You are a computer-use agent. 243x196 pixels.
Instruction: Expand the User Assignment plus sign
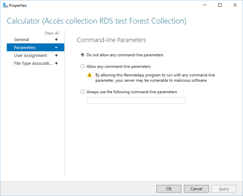click(56, 55)
